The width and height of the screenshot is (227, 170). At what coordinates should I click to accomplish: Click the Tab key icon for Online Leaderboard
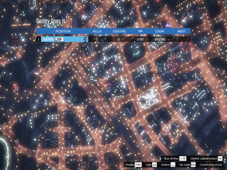click(x=220, y=158)
